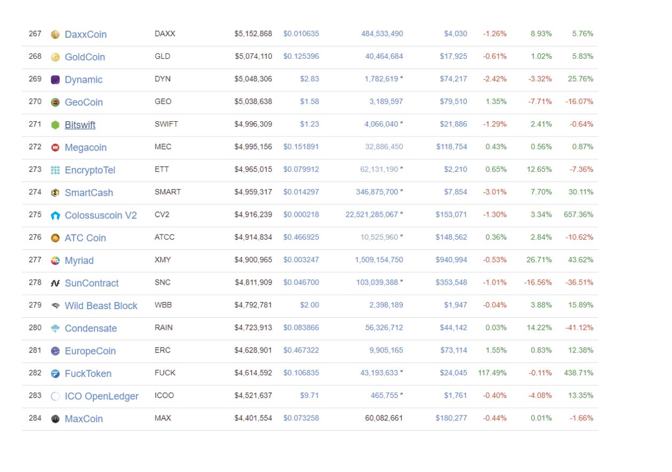Click the ATC Coin logo icon

coord(55,238)
